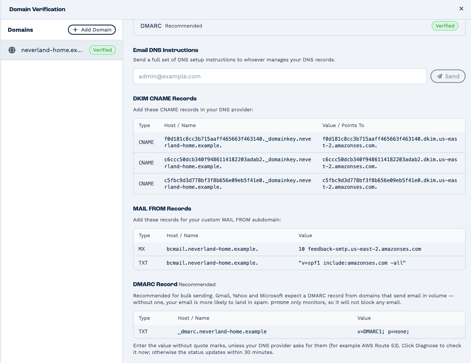The width and height of the screenshot is (471, 363).
Task: Click the Email DNS Instructions heading
Action: [166, 50]
